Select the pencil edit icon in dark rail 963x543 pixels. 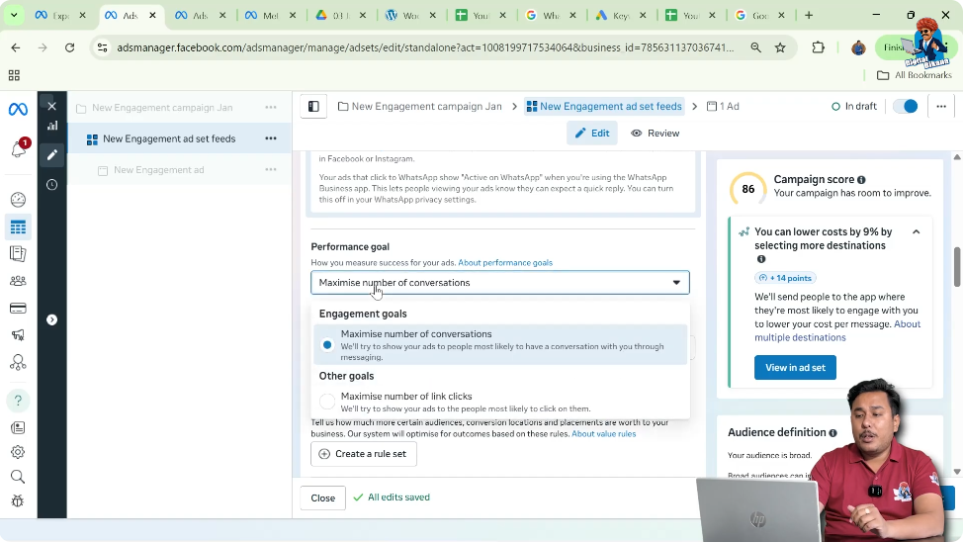52,155
